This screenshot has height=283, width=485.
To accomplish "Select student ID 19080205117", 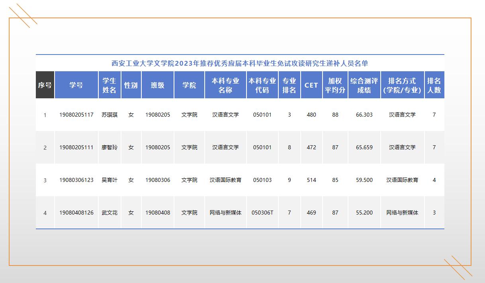I will coord(76,115).
